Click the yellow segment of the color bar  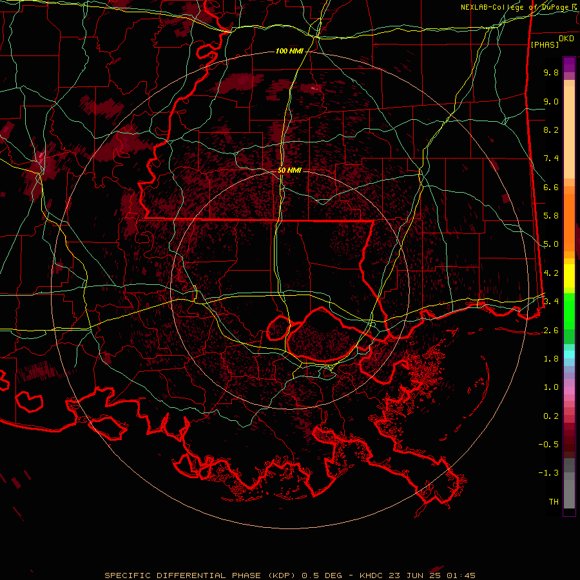click(569, 276)
